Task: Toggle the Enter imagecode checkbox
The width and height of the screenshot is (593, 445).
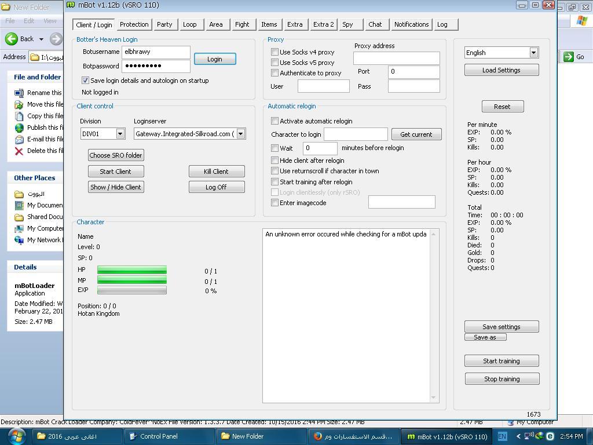Action: (x=275, y=203)
